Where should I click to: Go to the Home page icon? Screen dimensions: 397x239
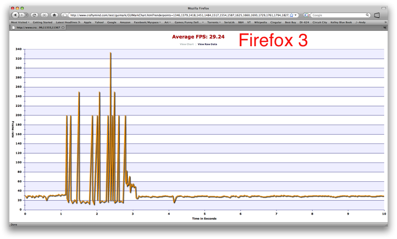pyautogui.click(x=54, y=15)
